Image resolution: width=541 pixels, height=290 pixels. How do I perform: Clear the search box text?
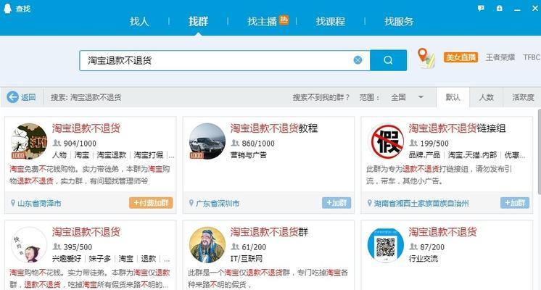(x=358, y=60)
